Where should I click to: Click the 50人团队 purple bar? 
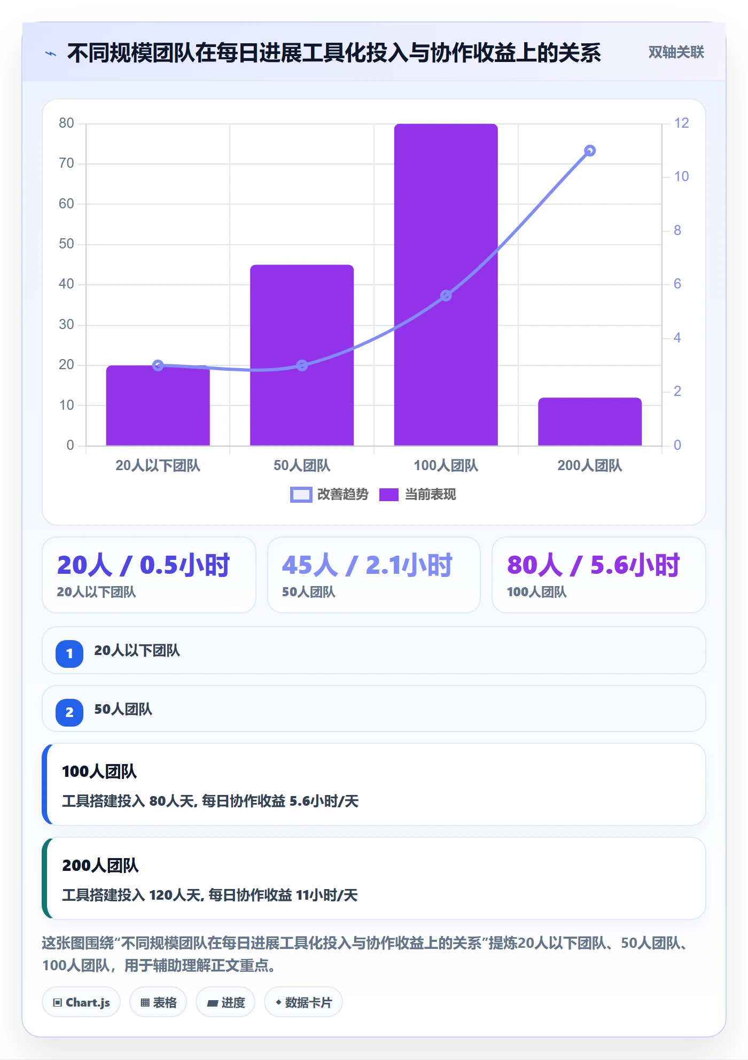point(302,355)
